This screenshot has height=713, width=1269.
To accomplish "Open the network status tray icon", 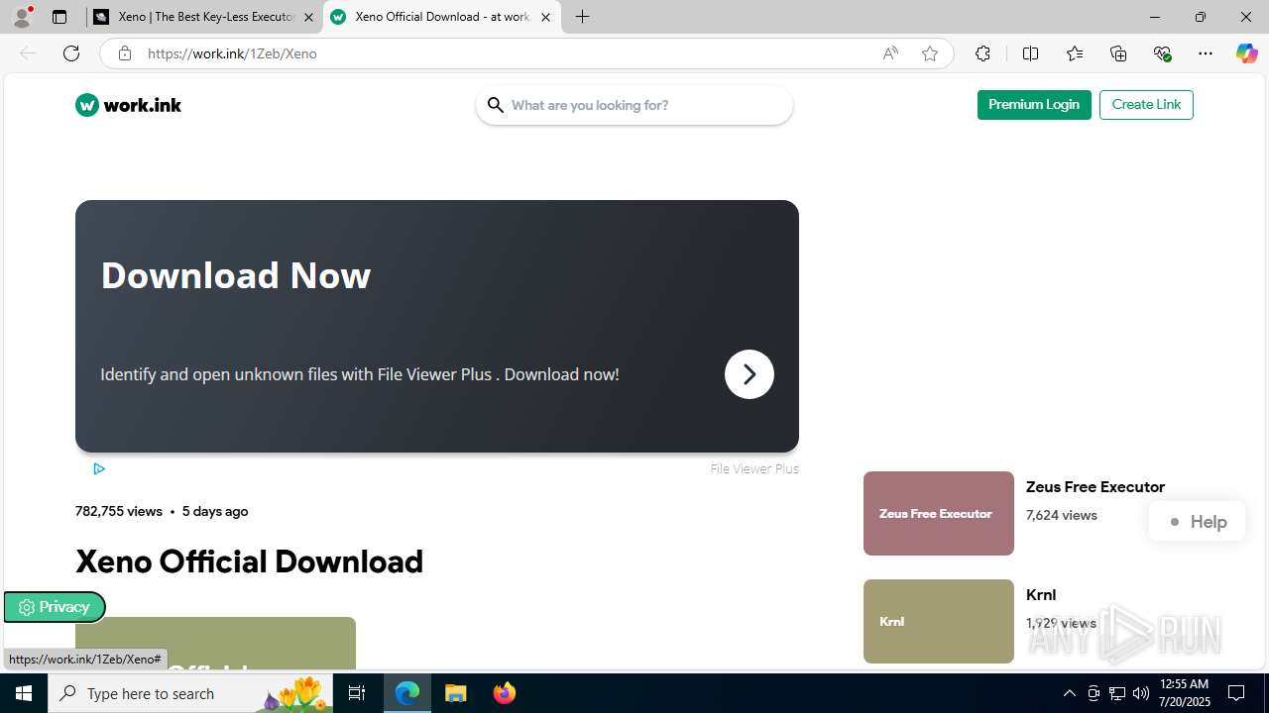I will tap(1117, 693).
